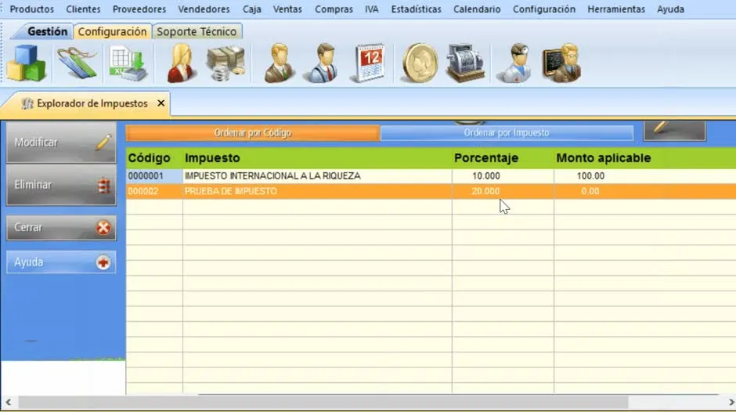Click the trash icon on Eliminar
The height and width of the screenshot is (412, 736).
(x=103, y=186)
